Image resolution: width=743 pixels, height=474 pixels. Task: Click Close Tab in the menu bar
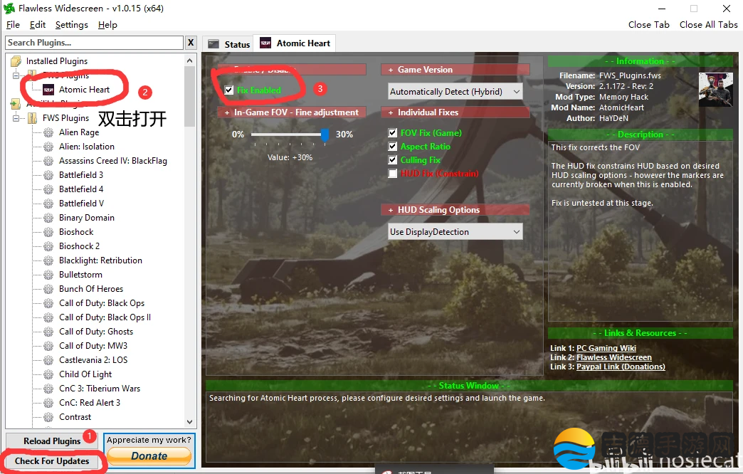click(x=649, y=25)
